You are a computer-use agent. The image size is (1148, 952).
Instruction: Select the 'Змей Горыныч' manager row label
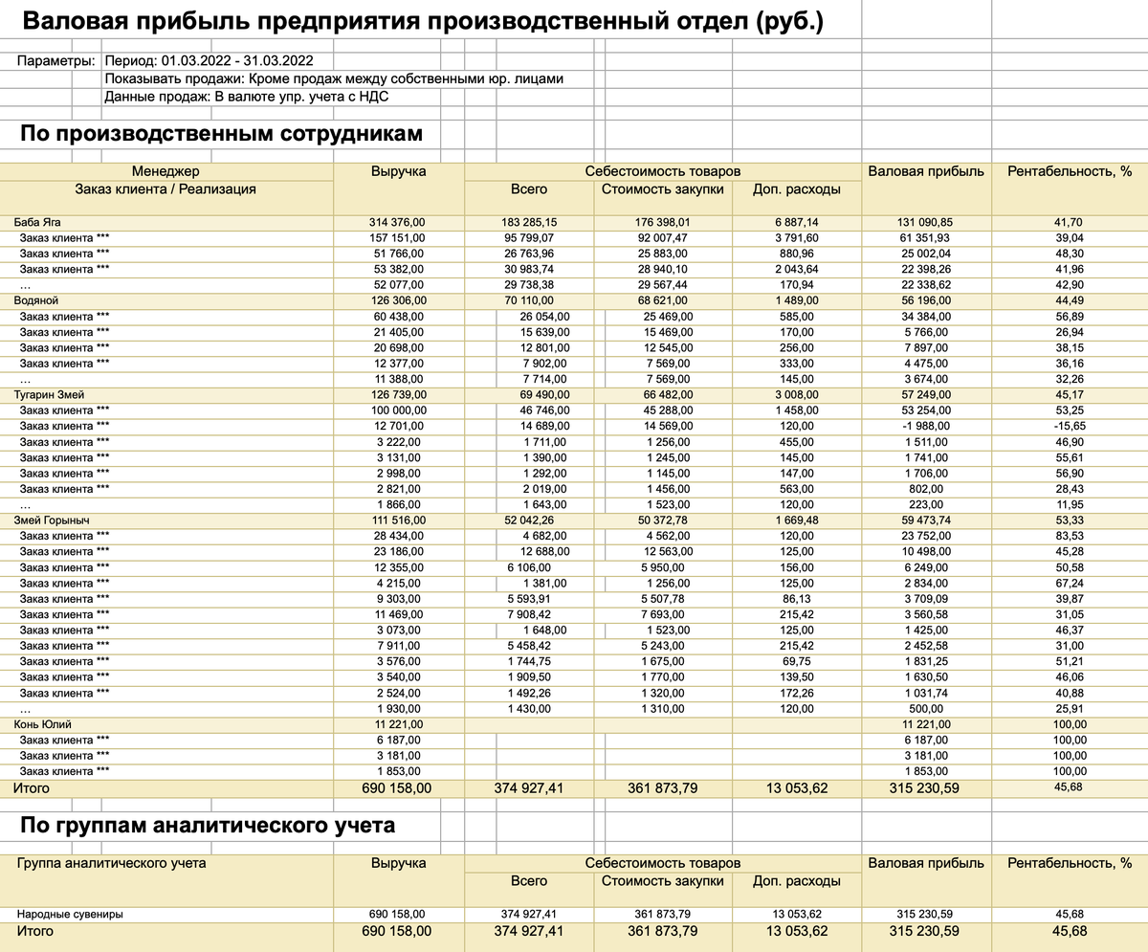point(51,520)
